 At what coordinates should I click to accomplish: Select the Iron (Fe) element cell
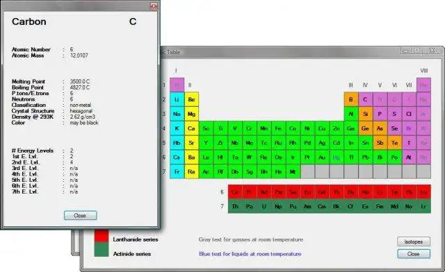[278, 128]
